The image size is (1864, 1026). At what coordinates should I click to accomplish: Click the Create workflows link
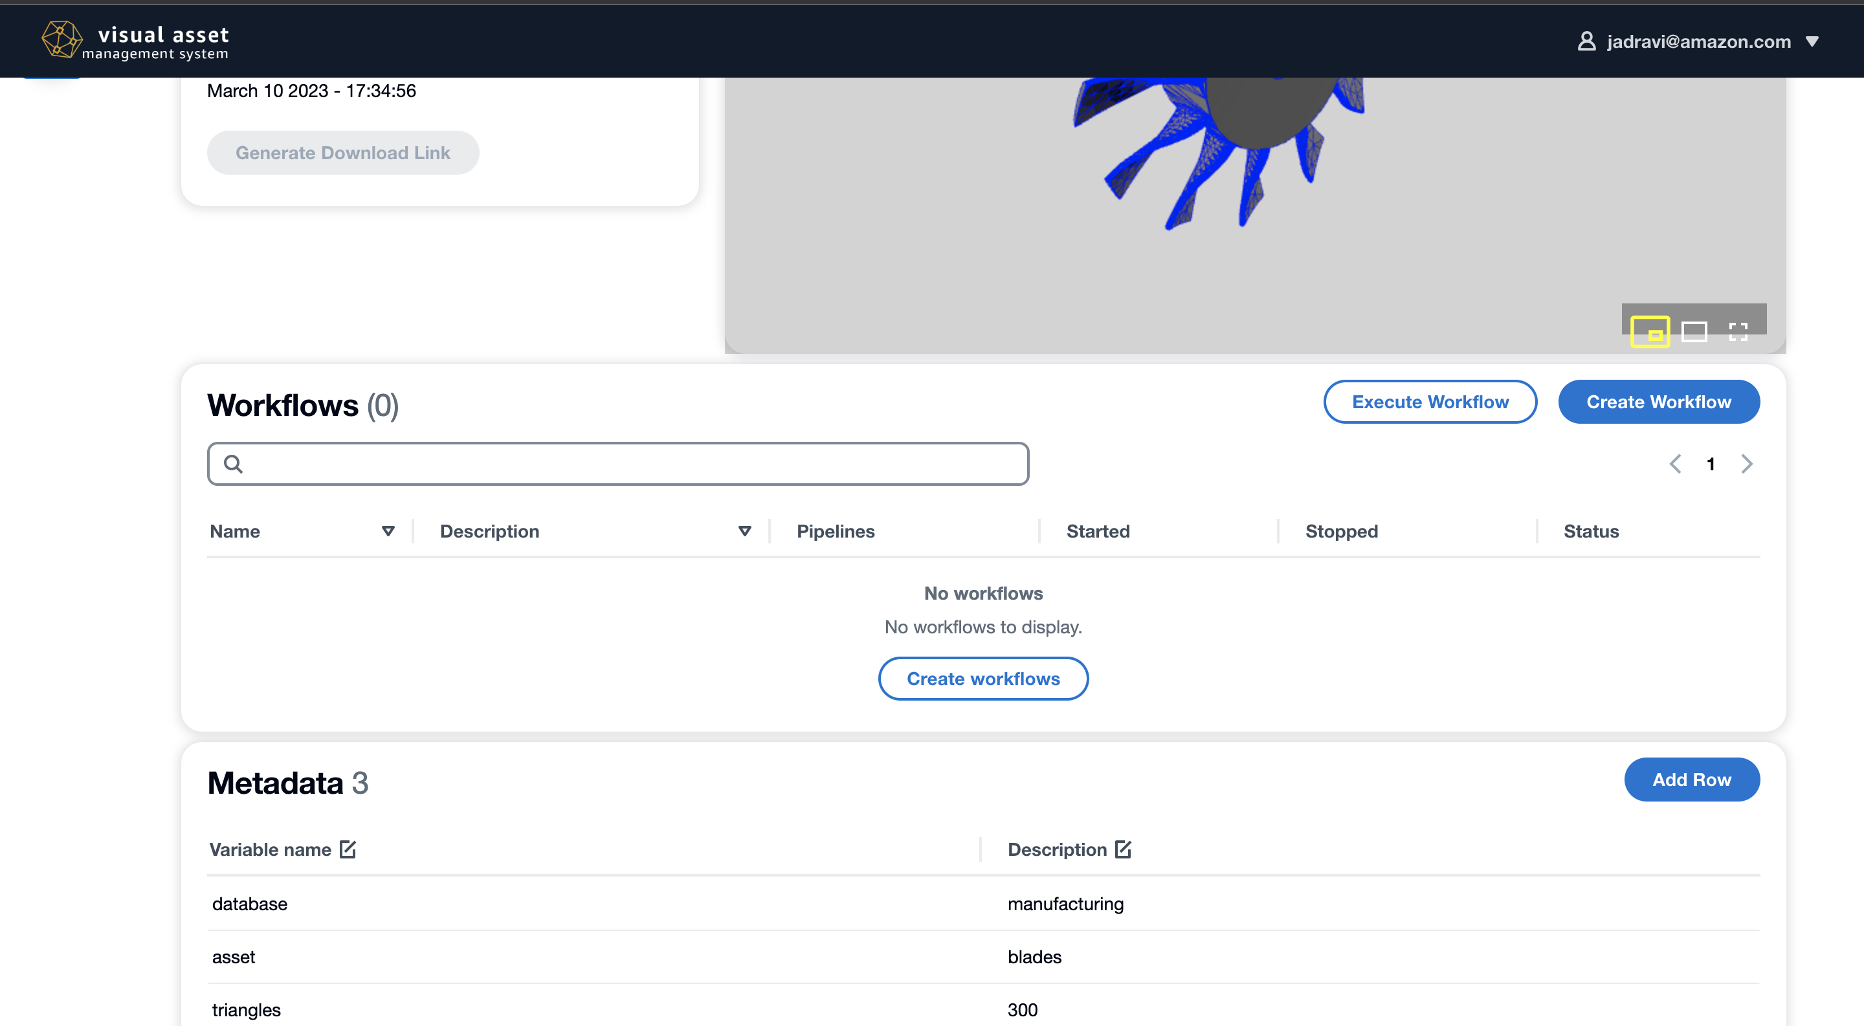pos(983,679)
